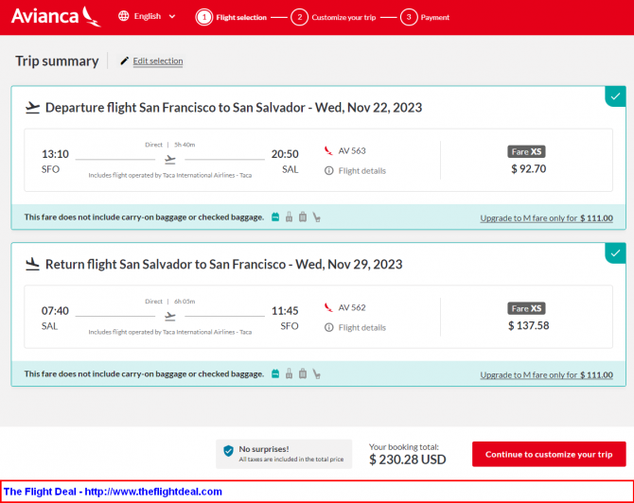634x503 pixels.
Task: Click the Avianca logo
Action: [56, 17]
